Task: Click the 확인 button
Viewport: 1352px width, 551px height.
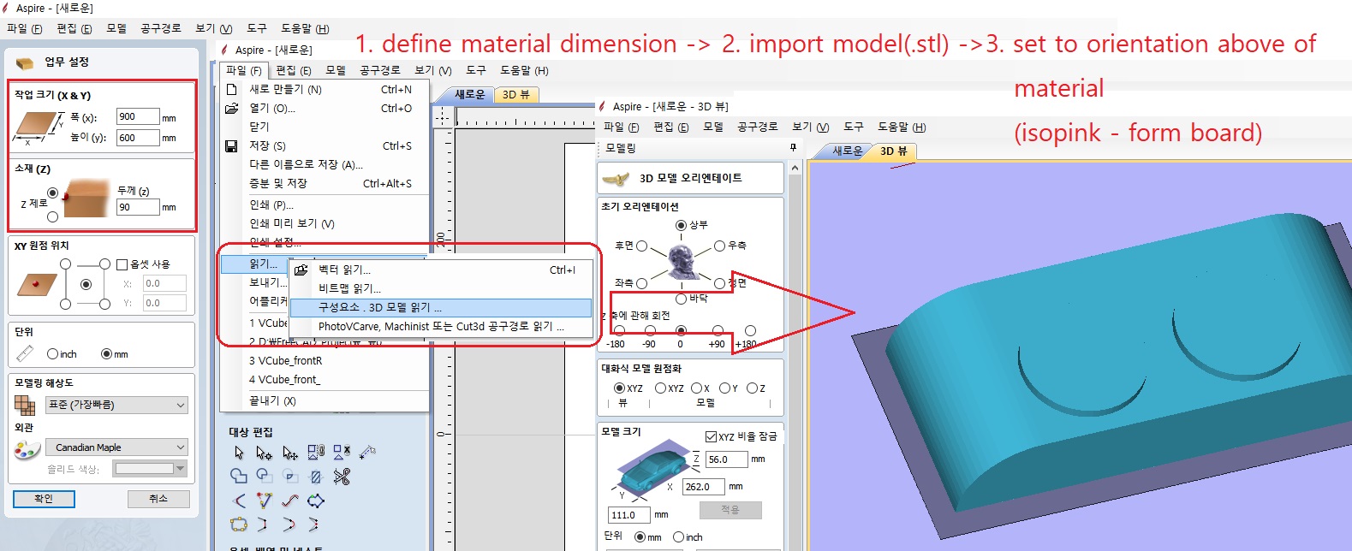Action: [44, 499]
